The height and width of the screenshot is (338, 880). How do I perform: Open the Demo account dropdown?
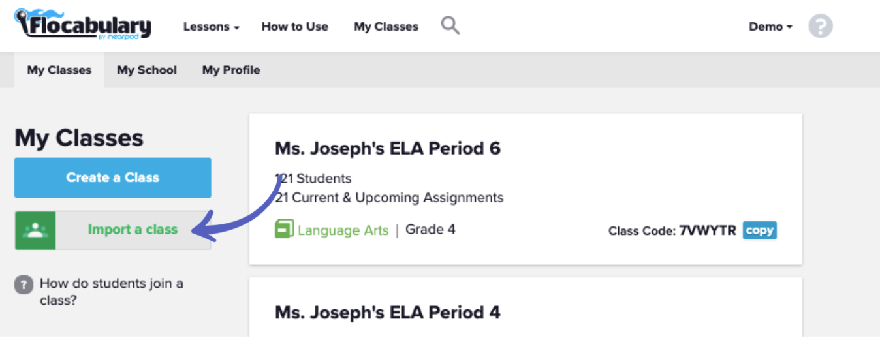(770, 27)
